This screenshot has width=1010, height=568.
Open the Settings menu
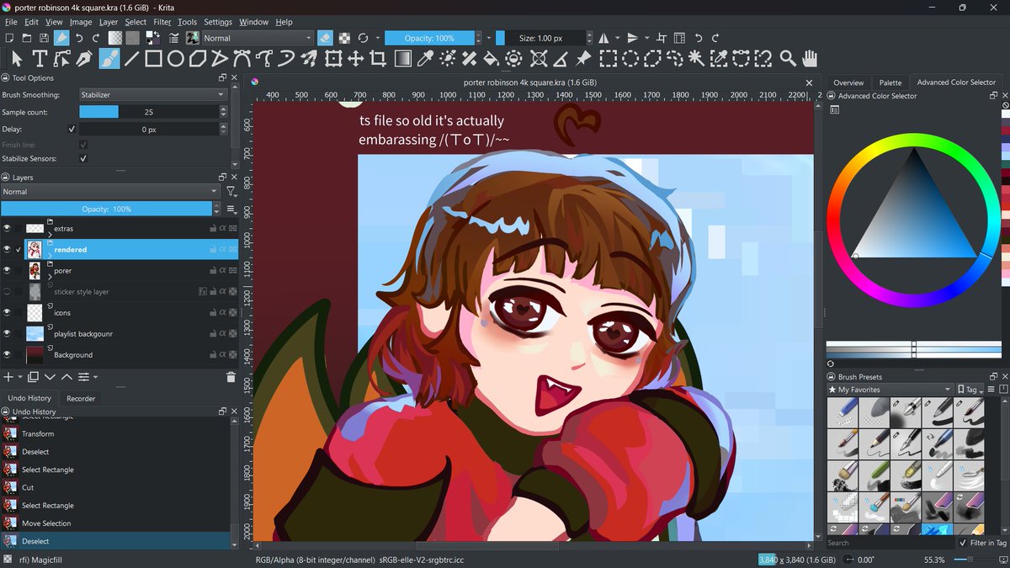point(218,22)
